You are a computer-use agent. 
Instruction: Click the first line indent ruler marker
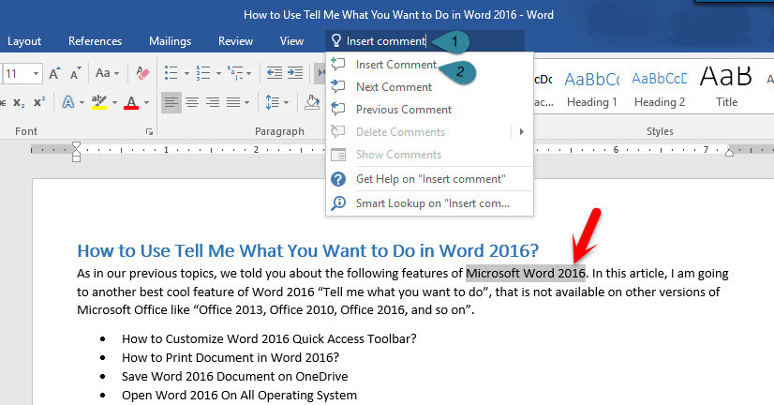pos(76,145)
